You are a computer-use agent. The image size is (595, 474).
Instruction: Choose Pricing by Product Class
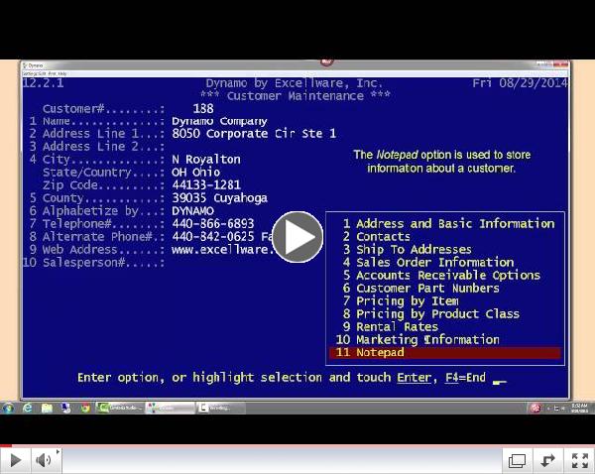pyautogui.click(x=437, y=314)
